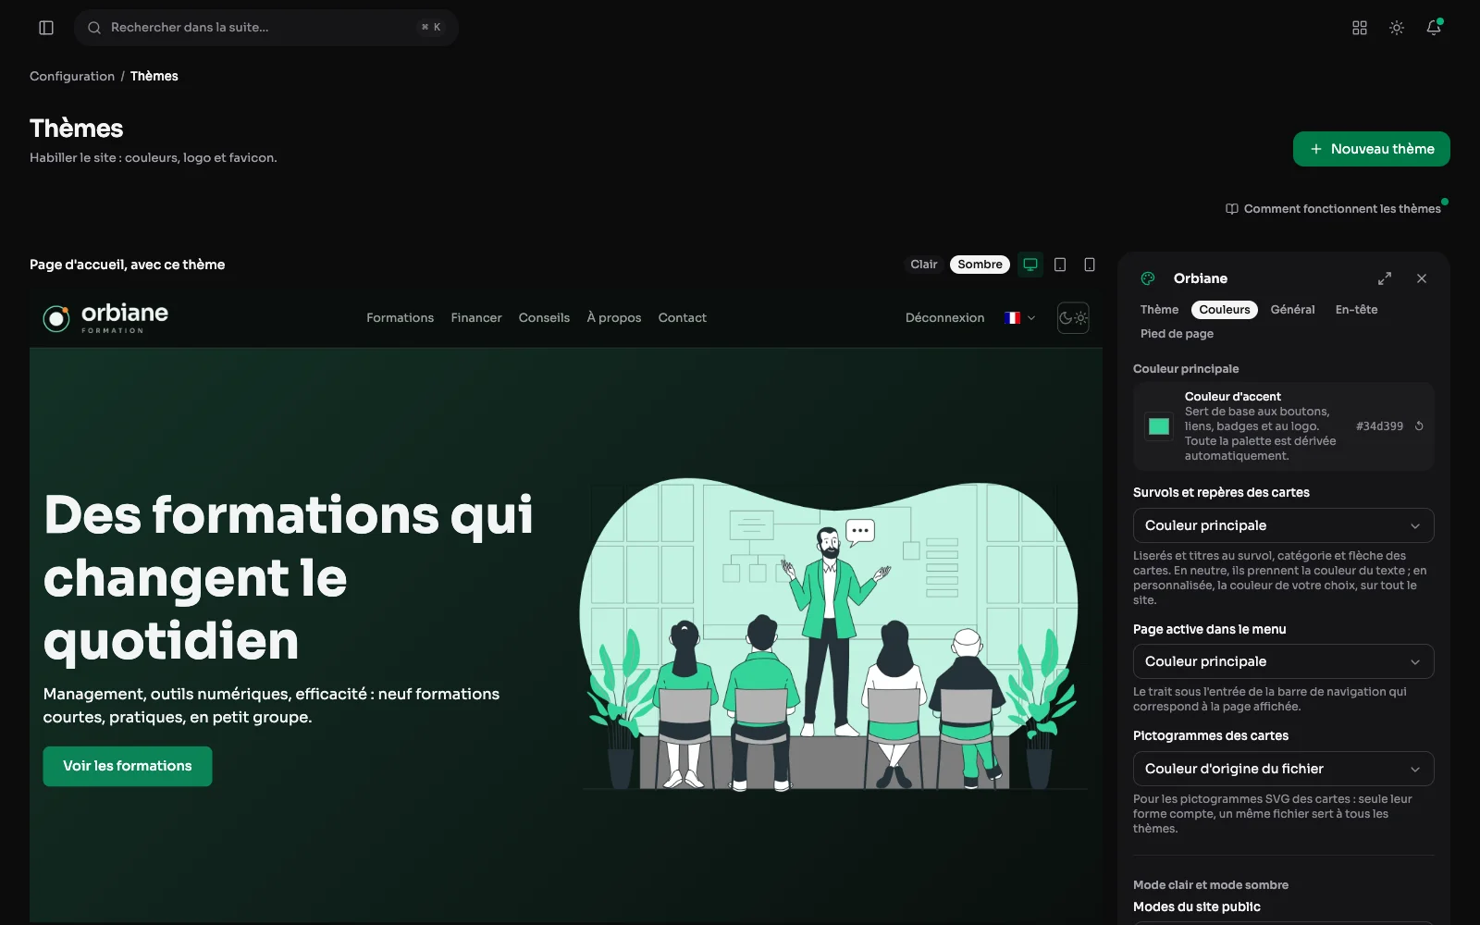Click the Orbiane formation logo in preview
This screenshot has height=925, width=1480.
[105, 317]
